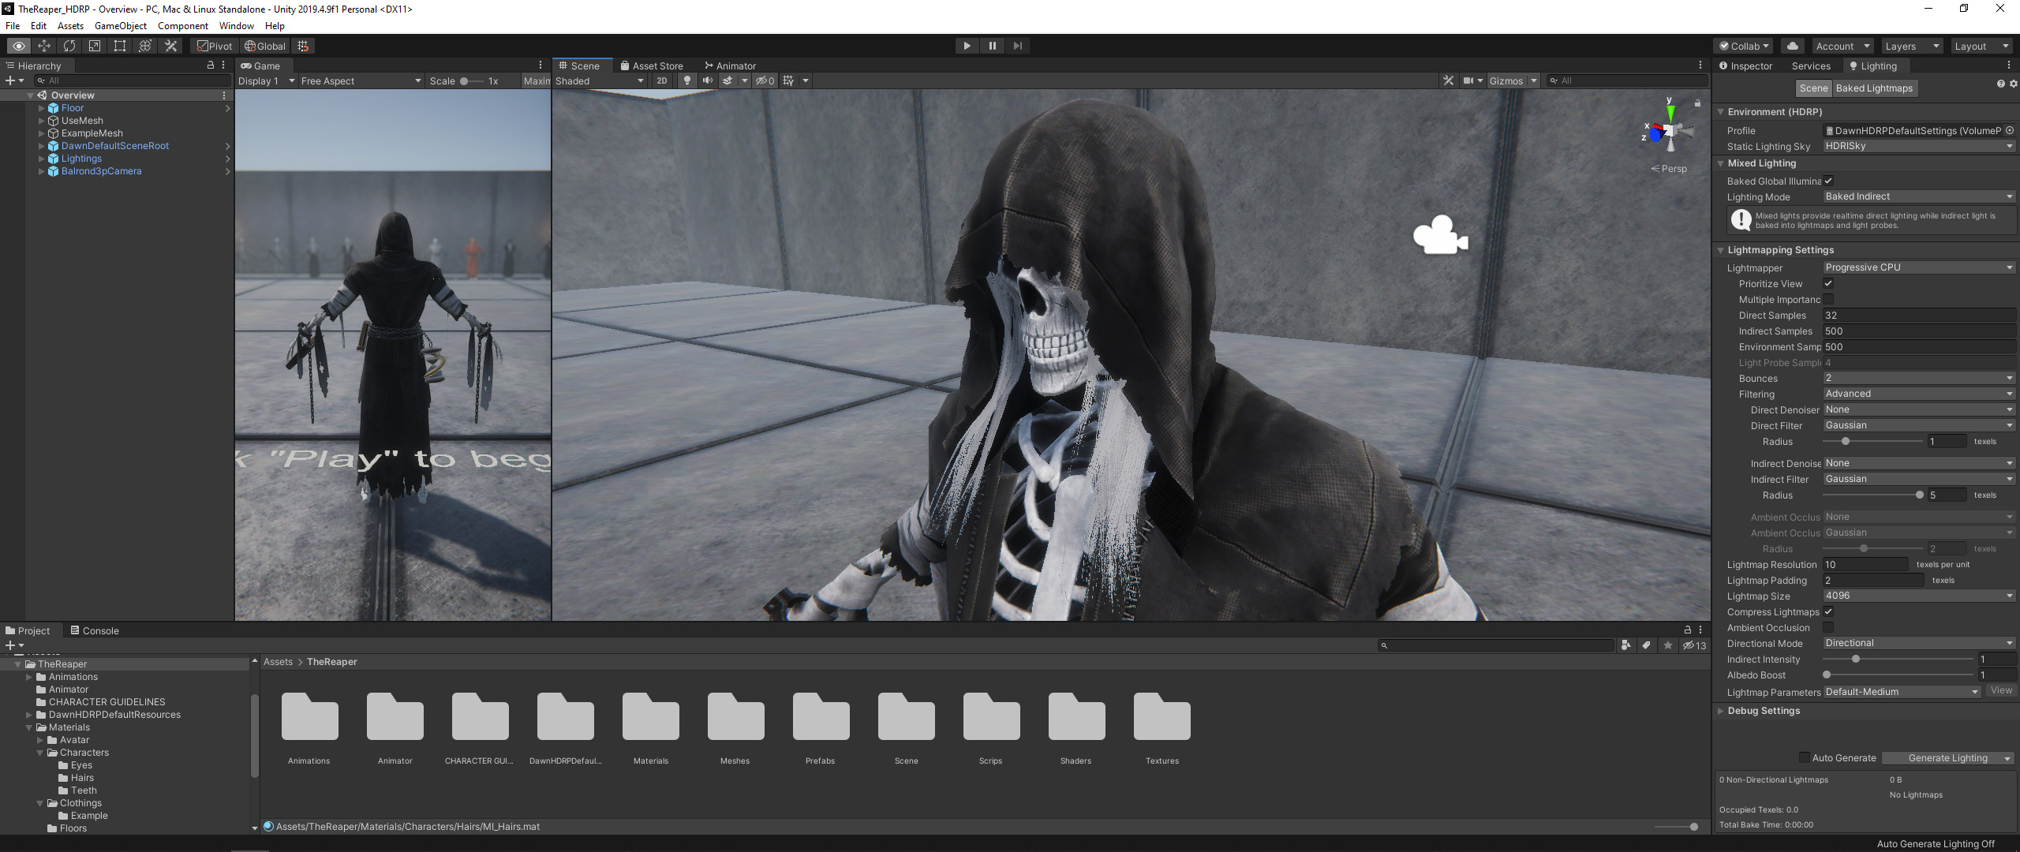2020x852 pixels.
Task: Toggle hidden packages visibility (13)
Action: [1693, 645]
